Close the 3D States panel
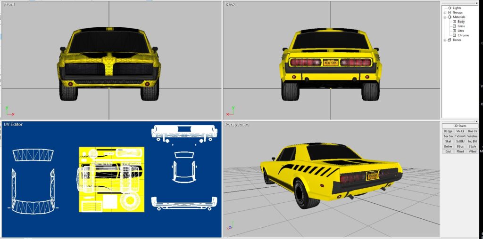Screen dimensions: 483x239 pyautogui.click(x=476, y=121)
